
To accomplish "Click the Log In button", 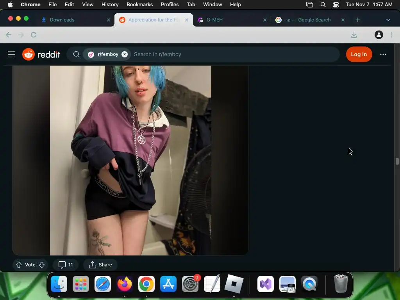I will coord(359,54).
